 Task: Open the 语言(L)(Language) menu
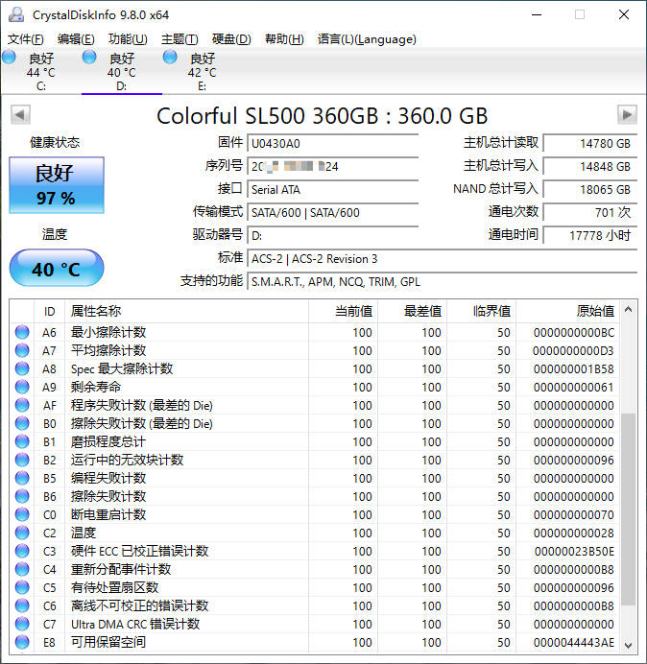coord(367,39)
